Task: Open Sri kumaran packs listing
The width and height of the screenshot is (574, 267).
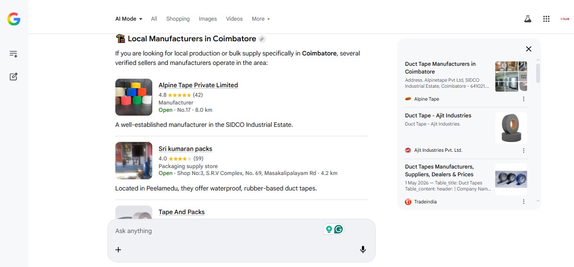Action: coord(185,149)
